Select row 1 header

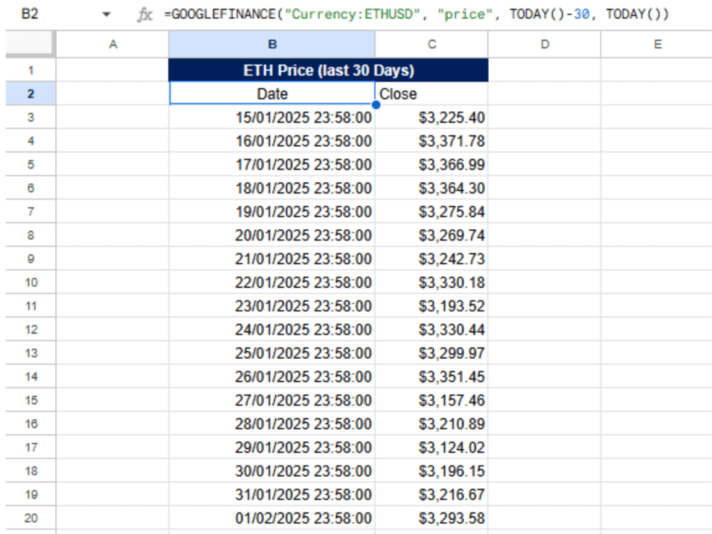pyautogui.click(x=30, y=70)
